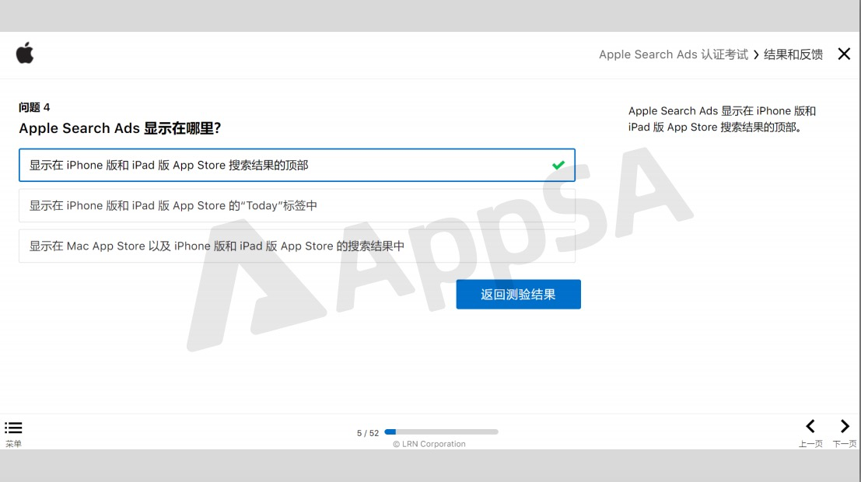Select answer mentioning Mac App Store 搜索结果中
861x482 pixels.
(297, 246)
